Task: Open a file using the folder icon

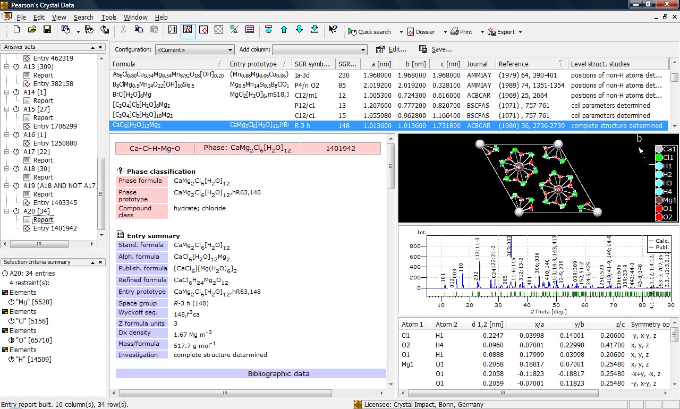Action: click(32, 30)
